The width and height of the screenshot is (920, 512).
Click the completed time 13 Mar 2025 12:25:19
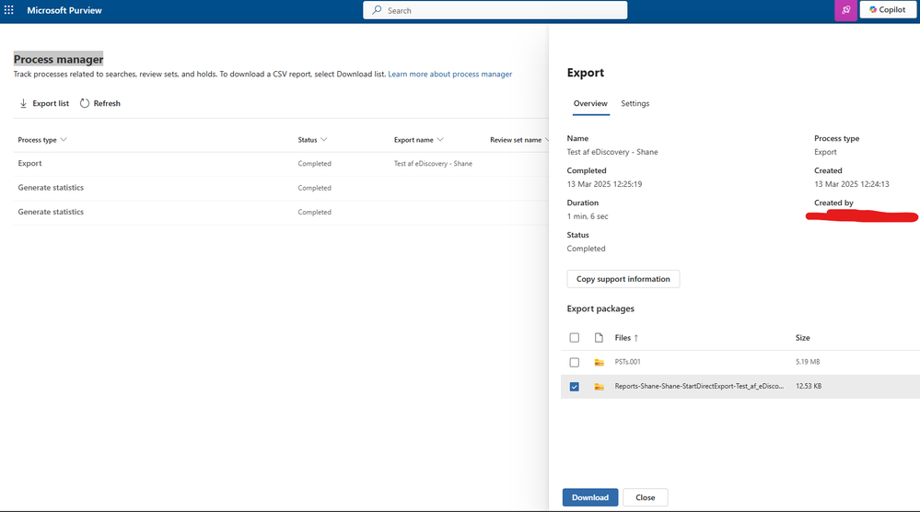(x=604, y=184)
